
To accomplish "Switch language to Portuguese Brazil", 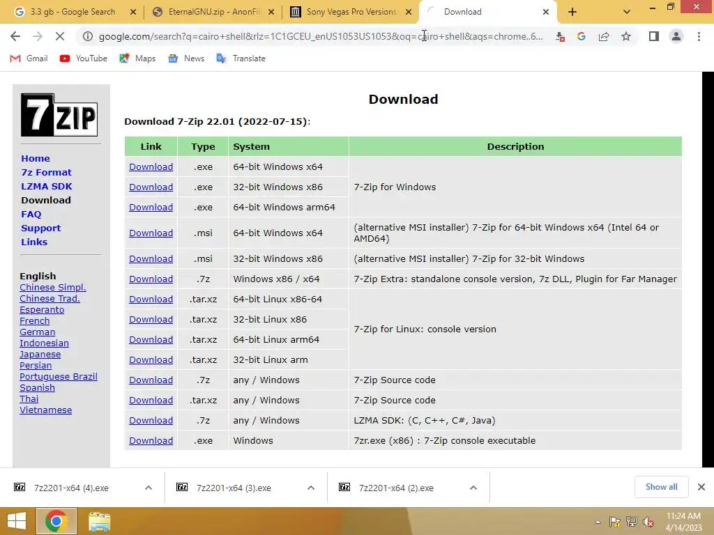I will pos(59,377).
